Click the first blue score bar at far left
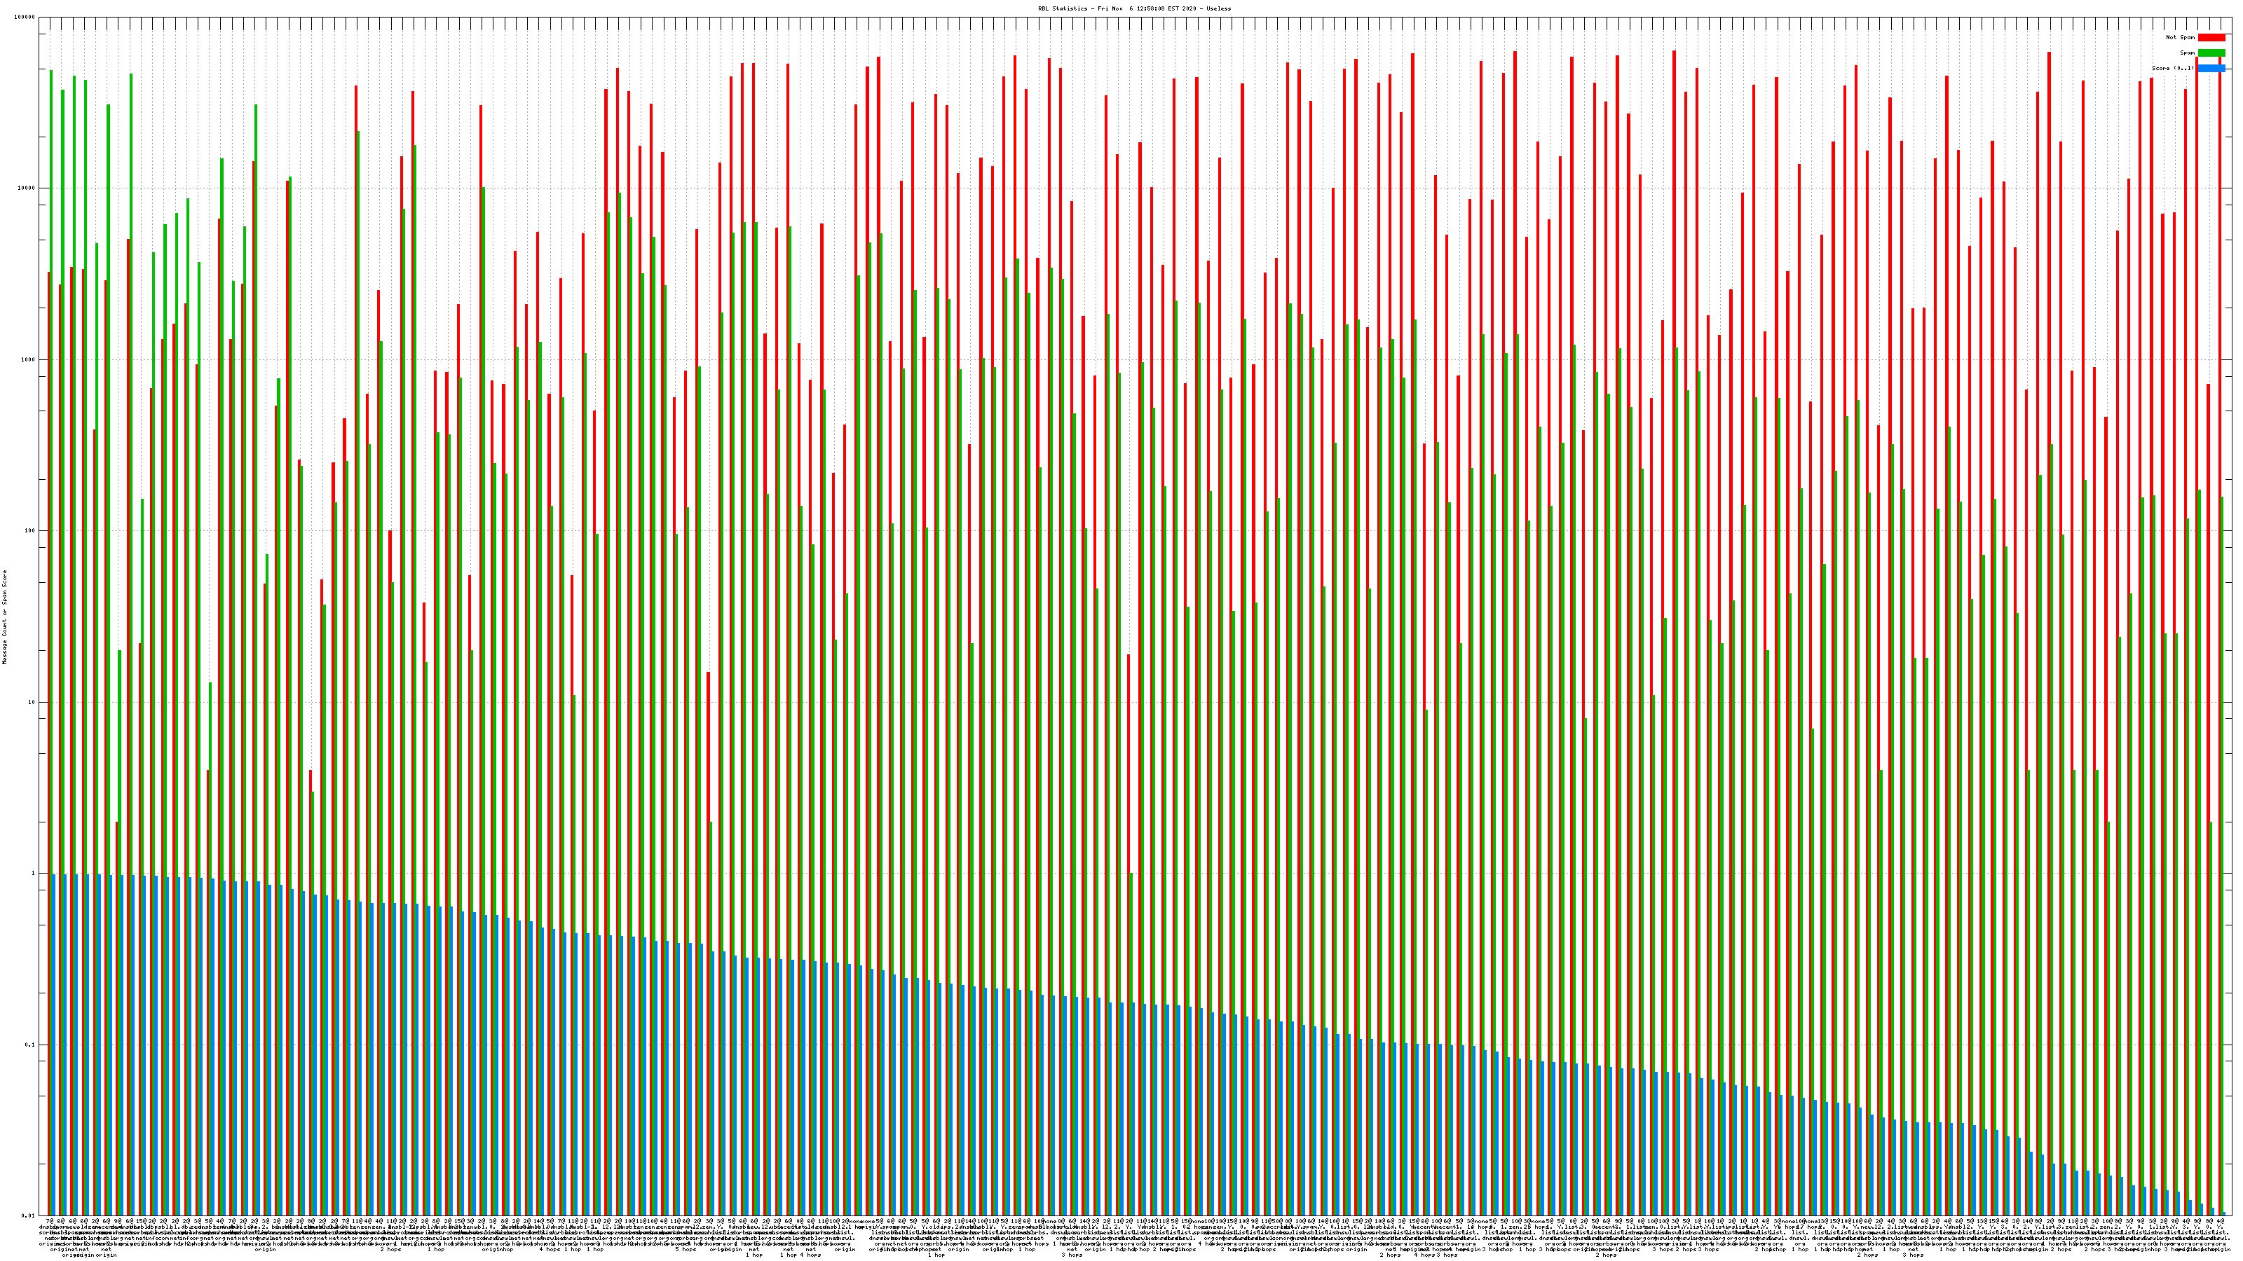This screenshot has width=2243, height=1261. click(54, 1045)
